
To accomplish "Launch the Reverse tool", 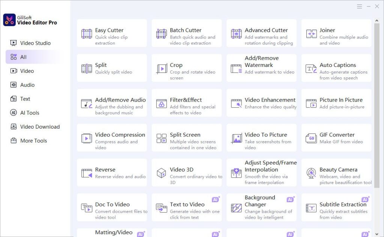I will (111, 172).
